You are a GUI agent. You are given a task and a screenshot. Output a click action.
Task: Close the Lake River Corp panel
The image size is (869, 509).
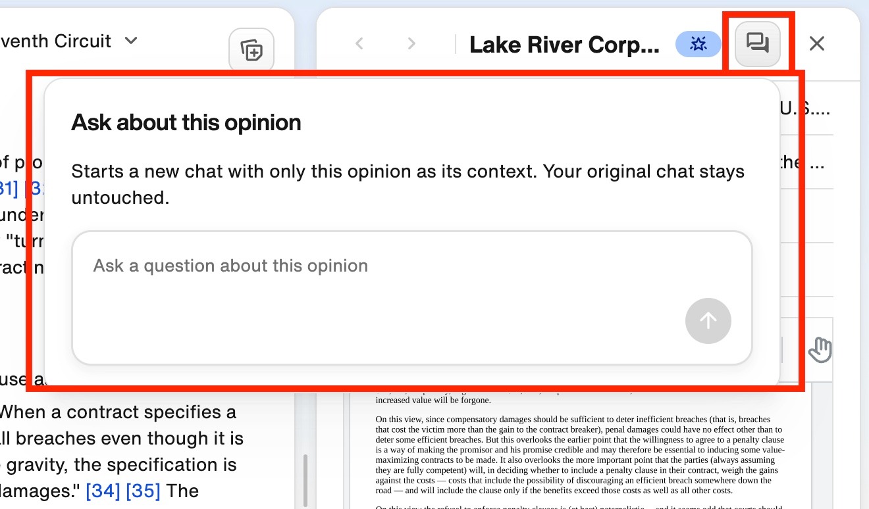pyautogui.click(x=816, y=44)
